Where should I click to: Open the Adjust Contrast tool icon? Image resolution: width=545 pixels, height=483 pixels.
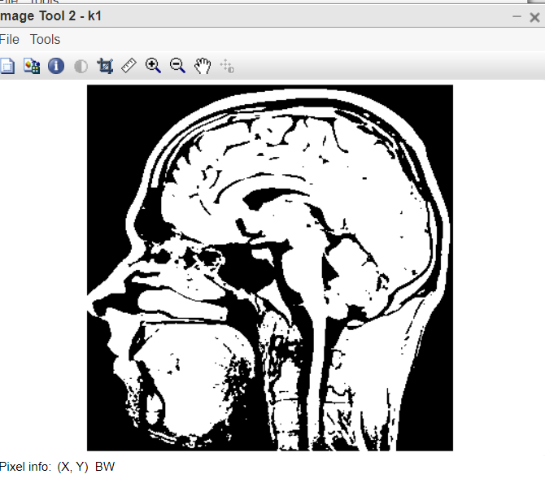coord(81,67)
